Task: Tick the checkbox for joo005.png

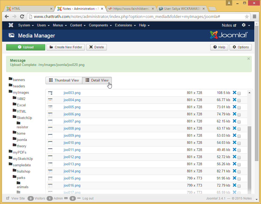Action: [239, 107]
